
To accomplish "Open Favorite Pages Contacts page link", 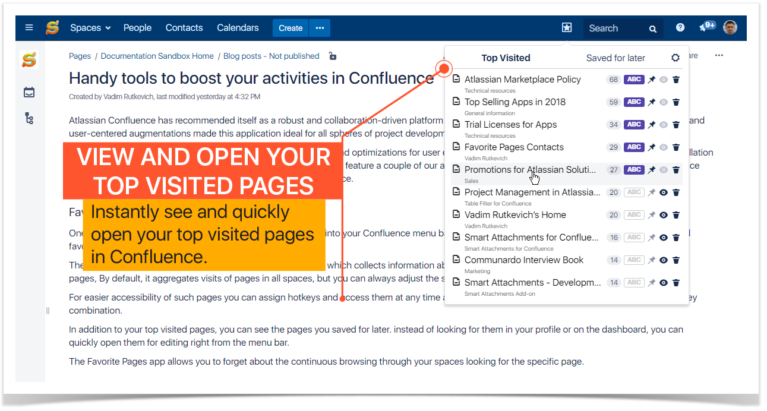I will [514, 147].
